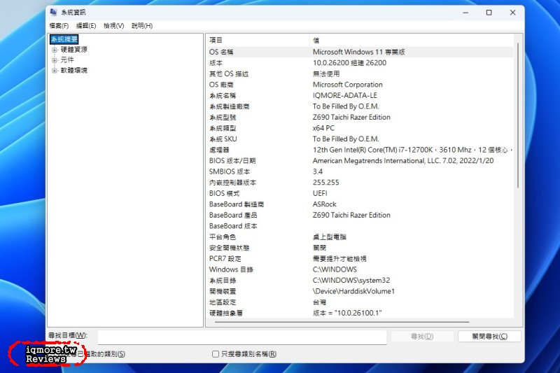Select the BaseBoard 產品 row label
Image resolution: width=560 pixels, height=373 pixels.
233,216
